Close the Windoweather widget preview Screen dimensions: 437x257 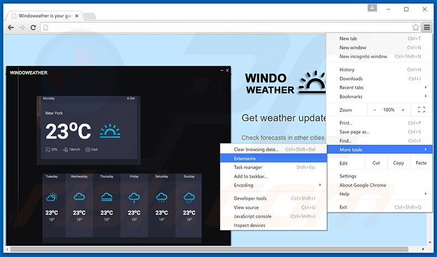tap(227, 70)
